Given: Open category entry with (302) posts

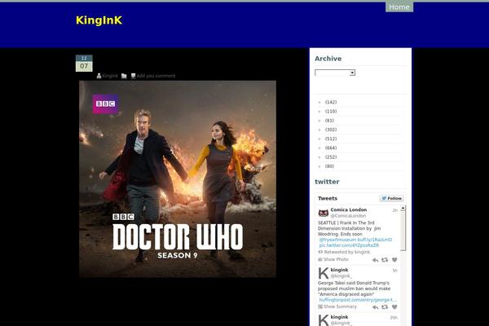Looking at the screenshot, I should [331, 130].
